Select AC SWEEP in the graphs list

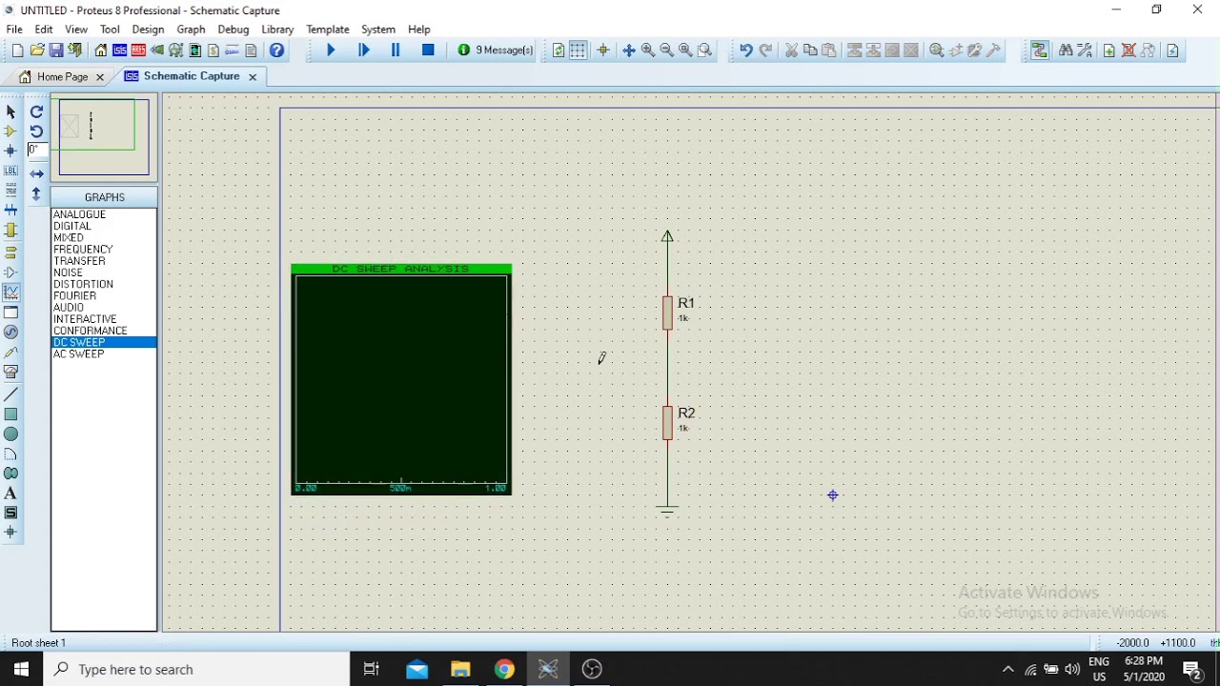click(104, 353)
